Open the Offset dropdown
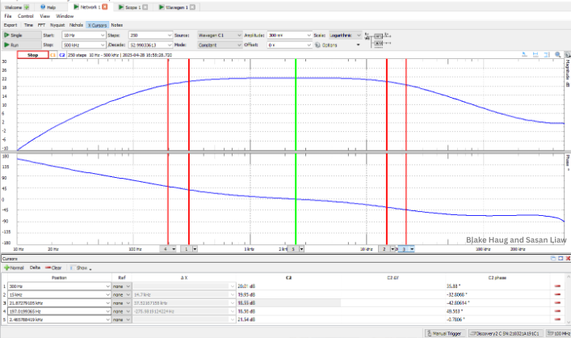The height and width of the screenshot is (338, 571). pyautogui.click(x=309, y=44)
